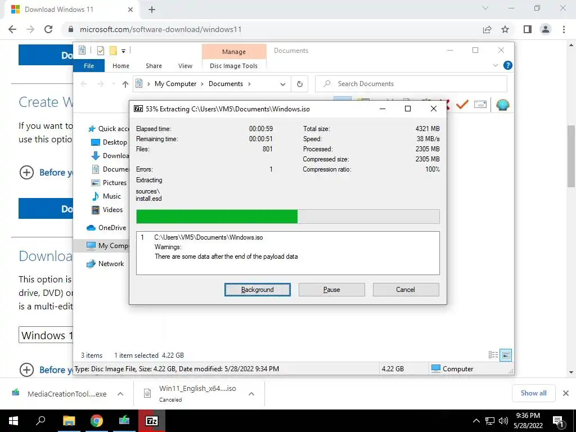Expand the chevron after My Computer in breadcrumb
576x432 pixels.
click(x=202, y=84)
